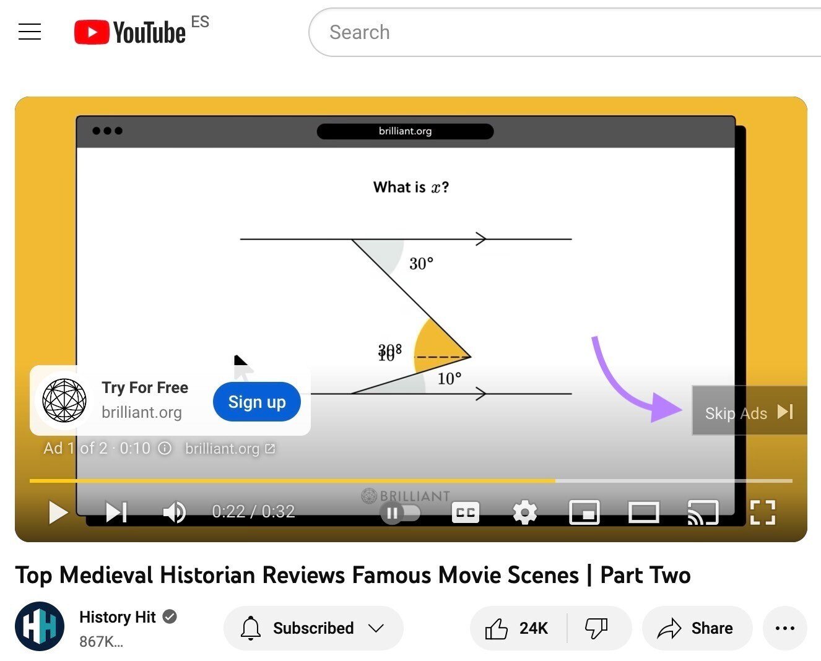This screenshot has height=661, width=821.
Task: Open the playback settings gear
Action: (524, 512)
